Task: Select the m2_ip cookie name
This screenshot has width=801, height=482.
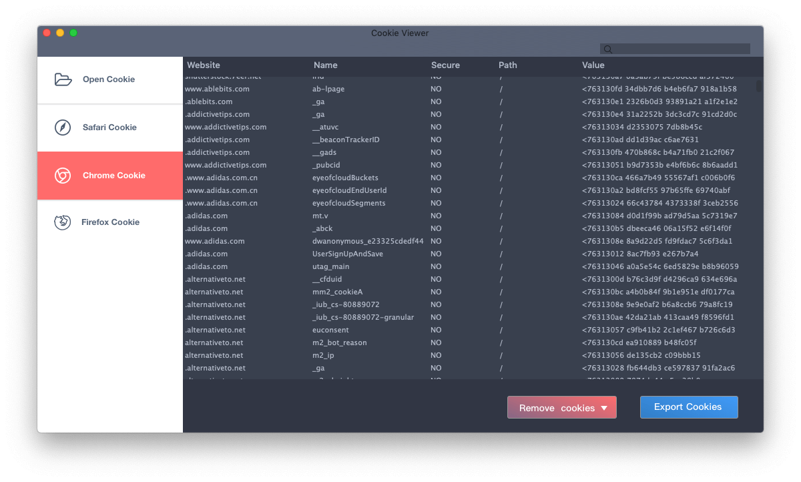Action: pos(322,355)
